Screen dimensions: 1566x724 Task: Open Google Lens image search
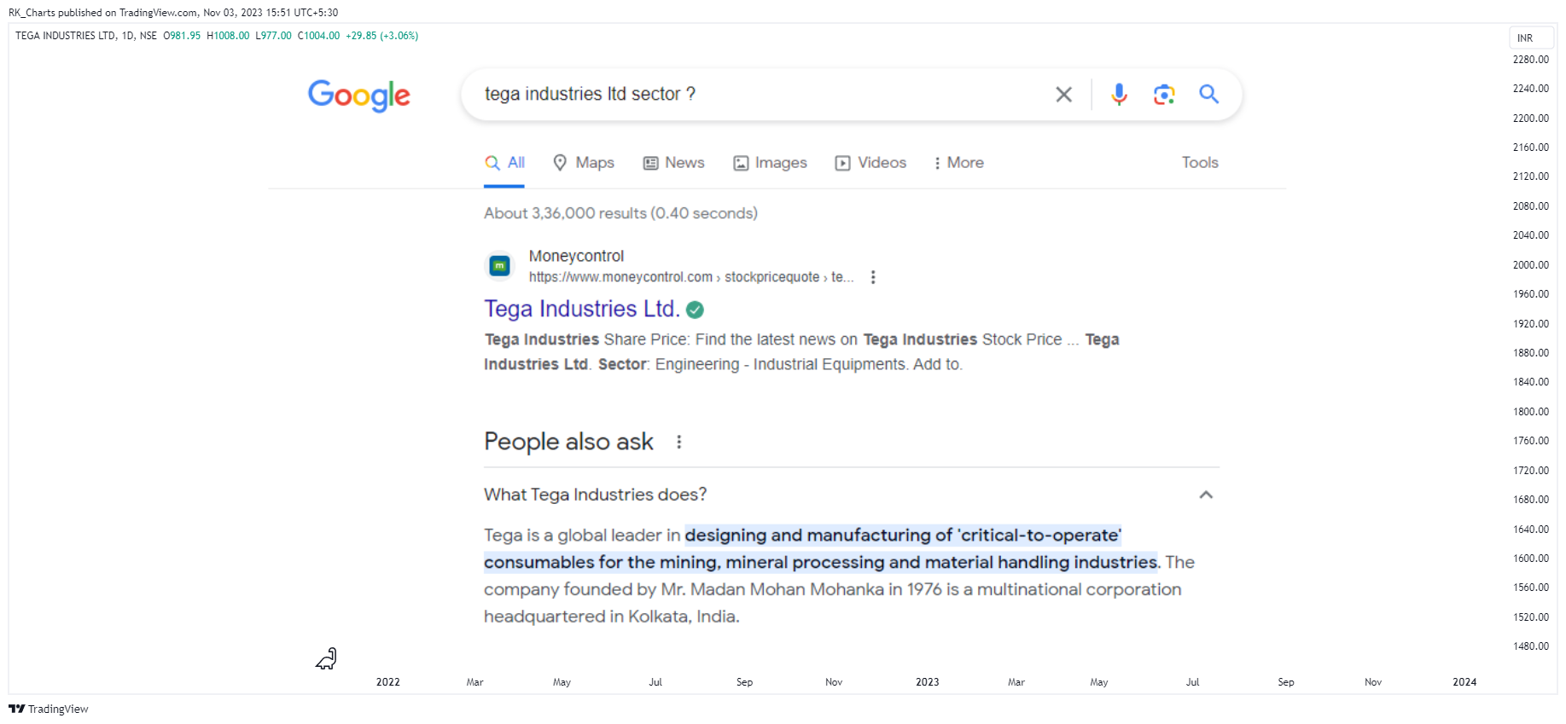pyautogui.click(x=1164, y=95)
